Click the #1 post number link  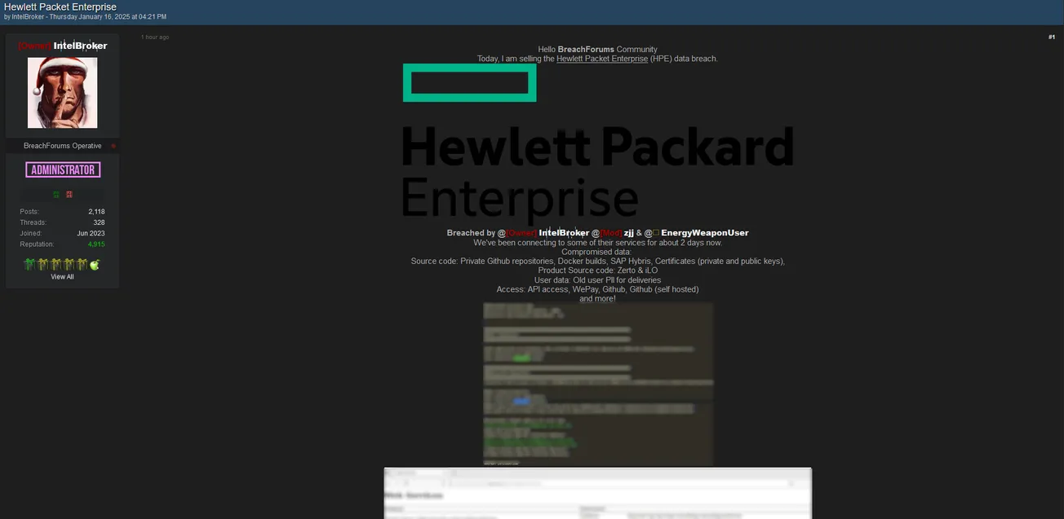(1051, 36)
